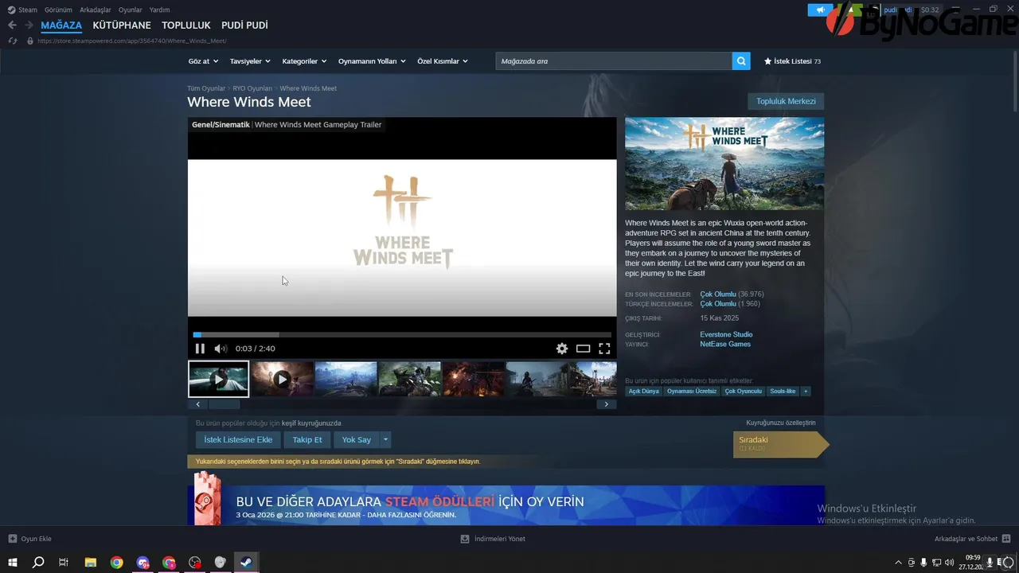Select the Souls-like tag
This screenshot has height=573, width=1019.
[783, 392]
